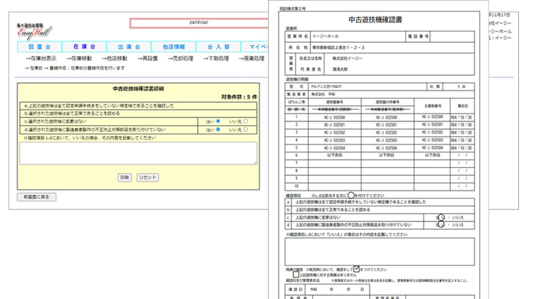The height and width of the screenshot is (299, 536).
Task: Click the →下取処理 link
Action: 216,58
